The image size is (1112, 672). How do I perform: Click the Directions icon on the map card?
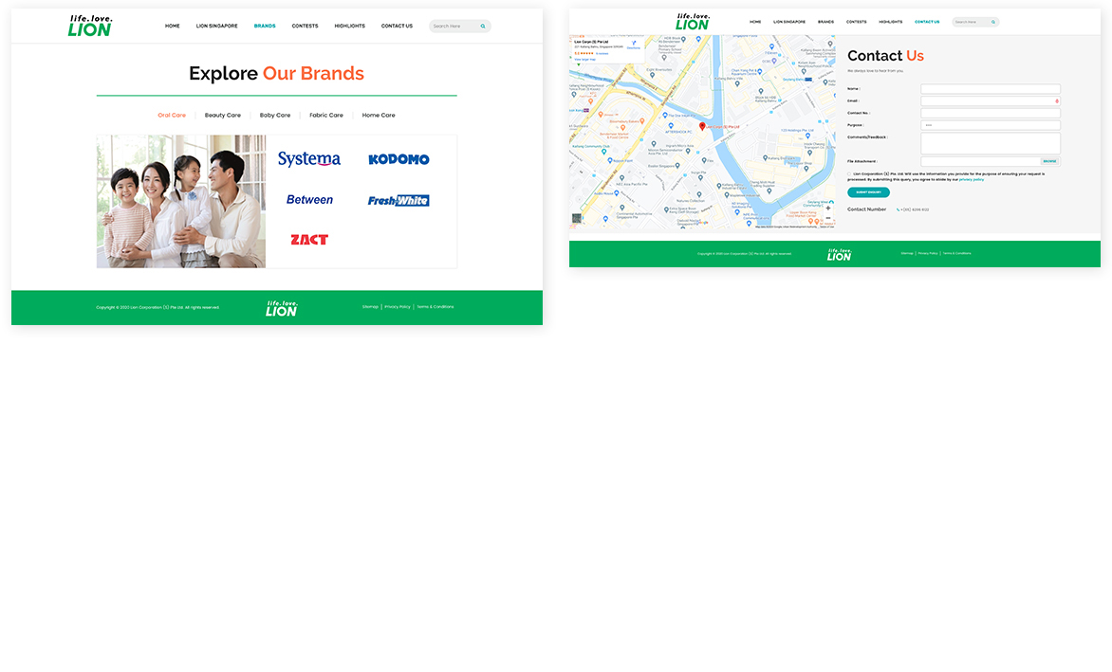tap(634, 44)
